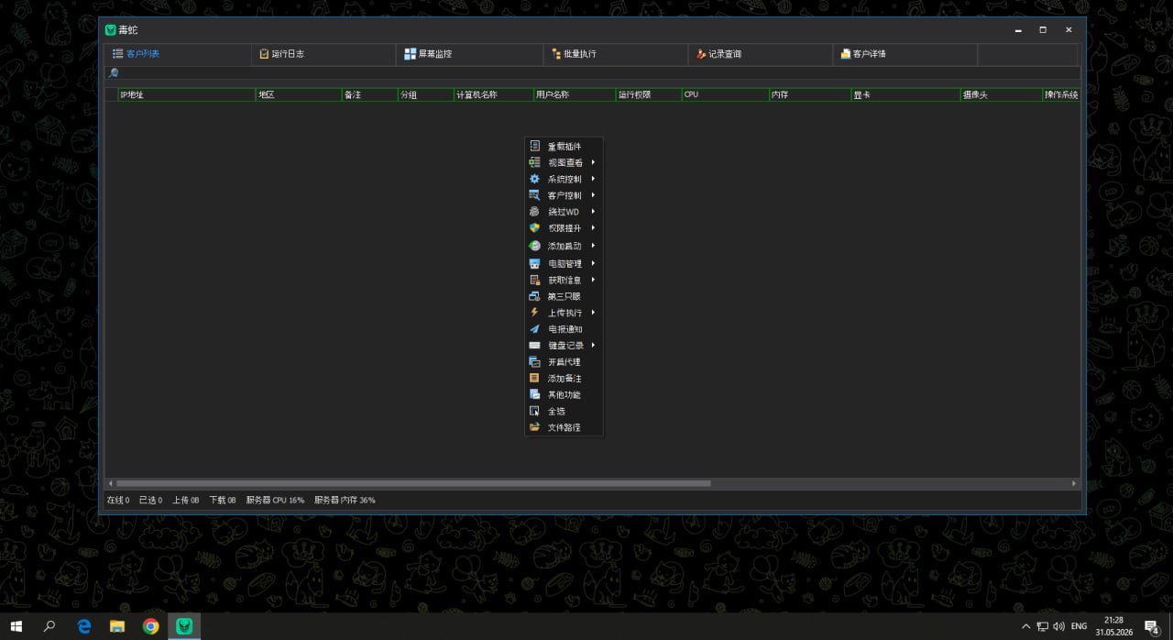Click the lightning icon beside 上传执行
The height and width of the screenshot is (640, 1173).
(x=535, y=313)
